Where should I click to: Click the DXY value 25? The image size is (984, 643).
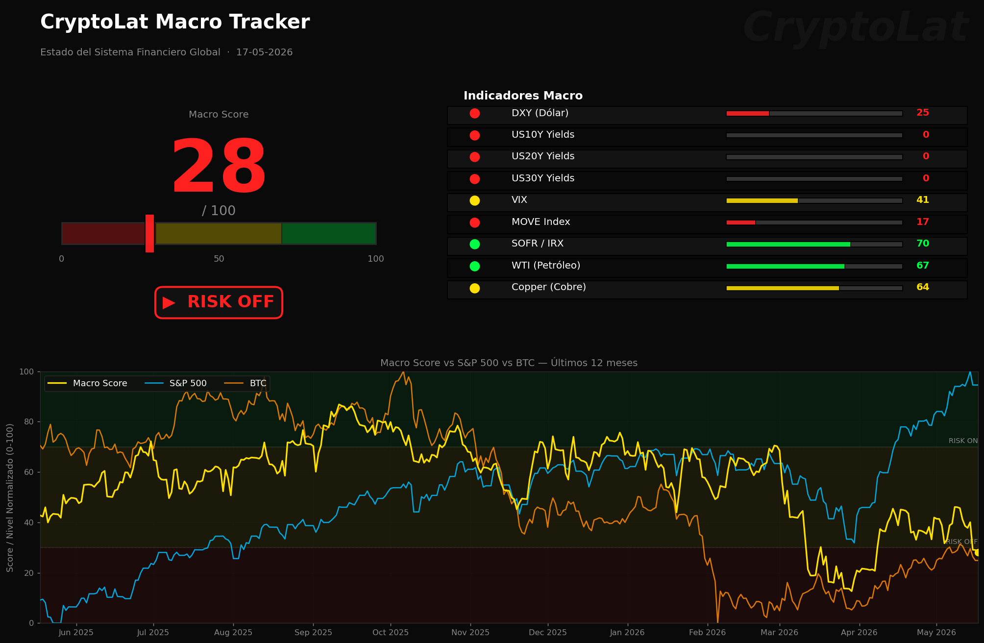point(923,113)
